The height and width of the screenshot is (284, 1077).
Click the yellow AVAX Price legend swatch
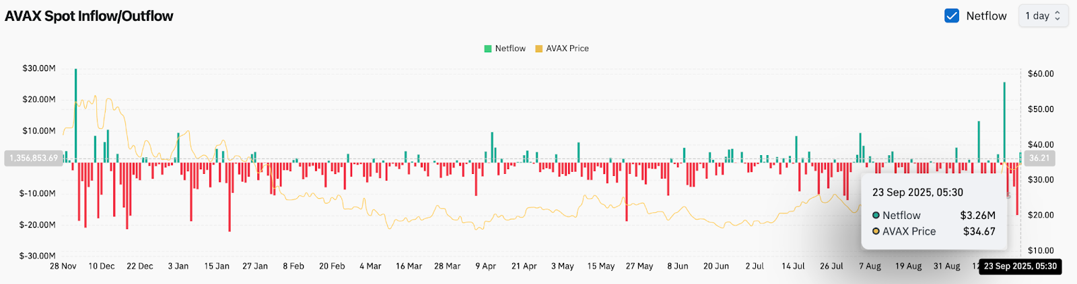[538, 48]
